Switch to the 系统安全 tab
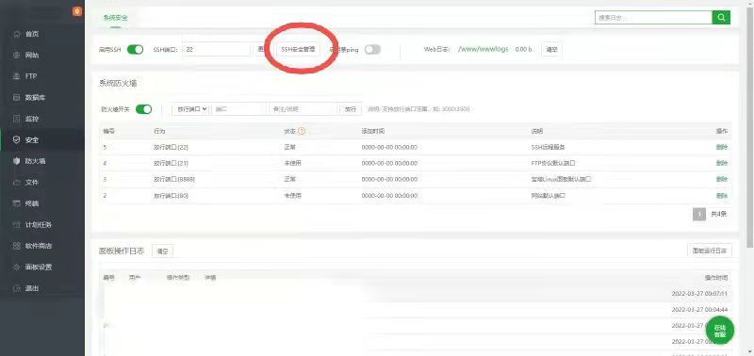754x356 pixels. click(115, 18)
